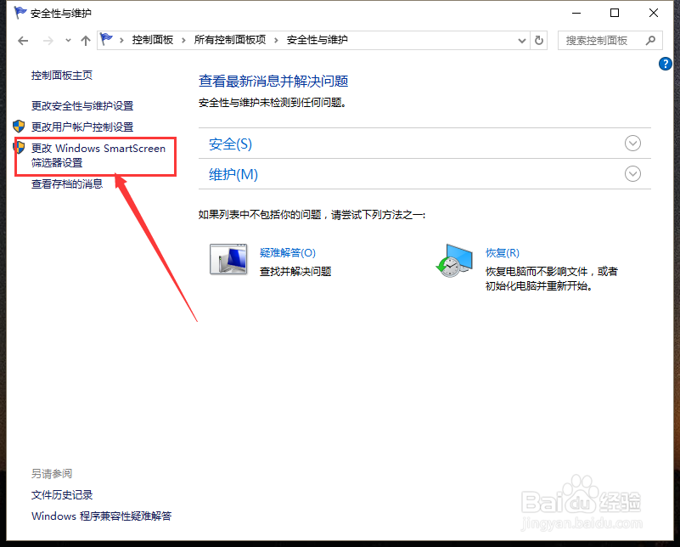This screenshot has height=547, width=680.
Task: Click the shield icon beside 更改用户帐户控制设置
Action: [x=19, y=127]
